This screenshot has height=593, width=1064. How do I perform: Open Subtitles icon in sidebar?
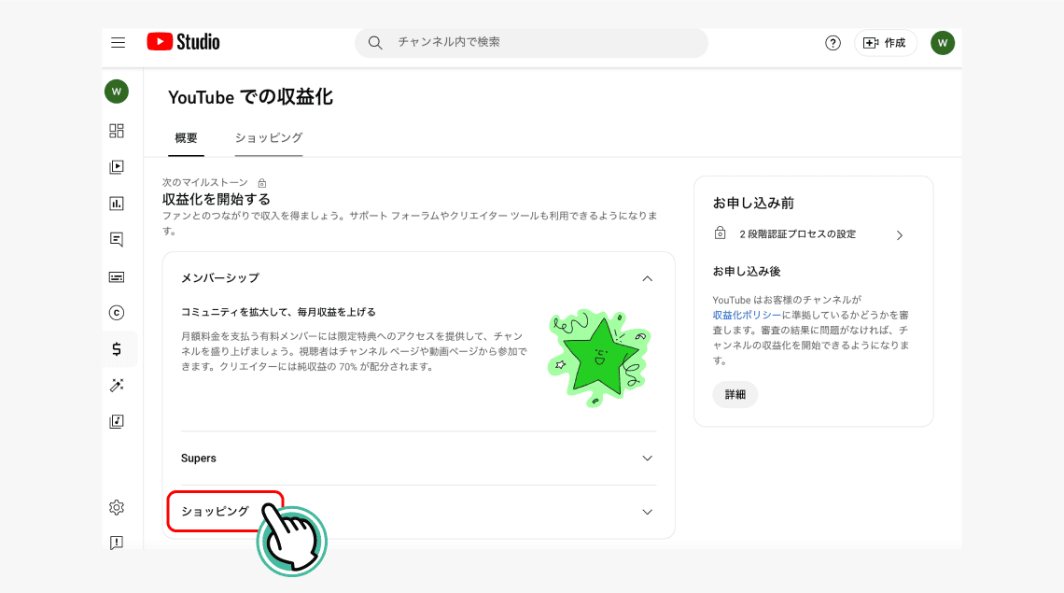[x=117, y=276]
